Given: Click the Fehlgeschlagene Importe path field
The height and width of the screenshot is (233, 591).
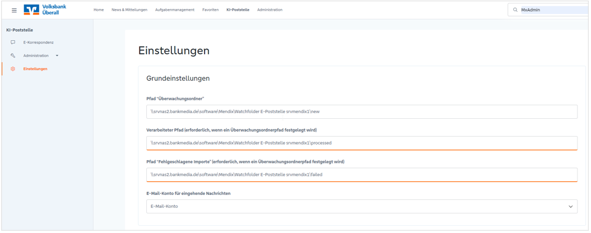Looking at the screenshot, I should click(x=362, y=175).
